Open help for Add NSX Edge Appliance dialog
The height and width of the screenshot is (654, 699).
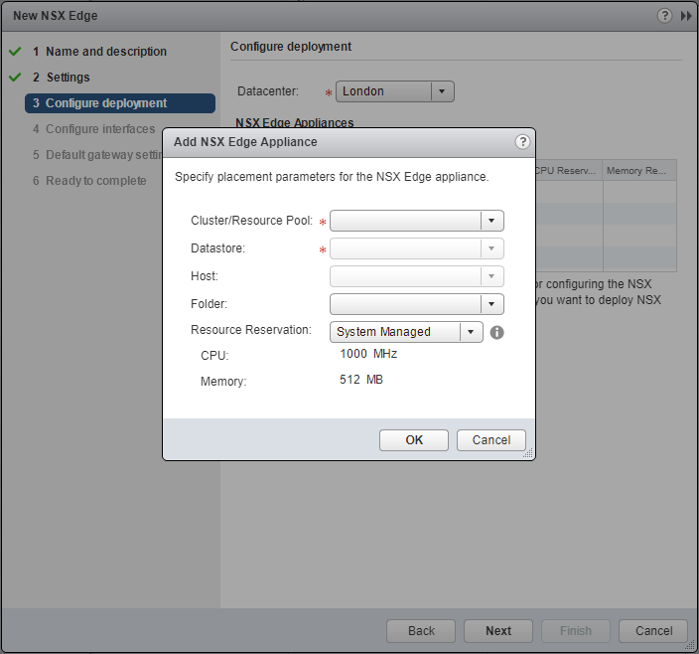point(522,142)
